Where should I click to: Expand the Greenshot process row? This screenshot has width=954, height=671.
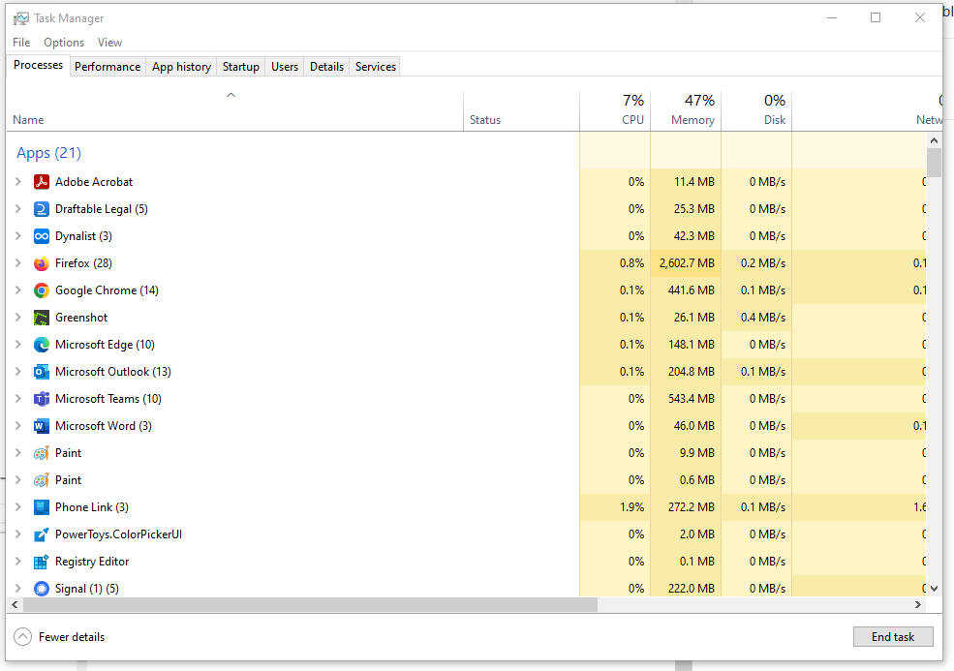tap(18, 318)
